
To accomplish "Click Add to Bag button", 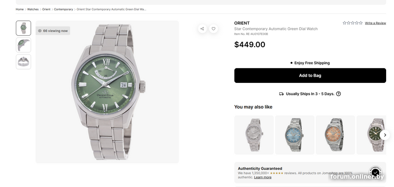I will coord(310,76).
